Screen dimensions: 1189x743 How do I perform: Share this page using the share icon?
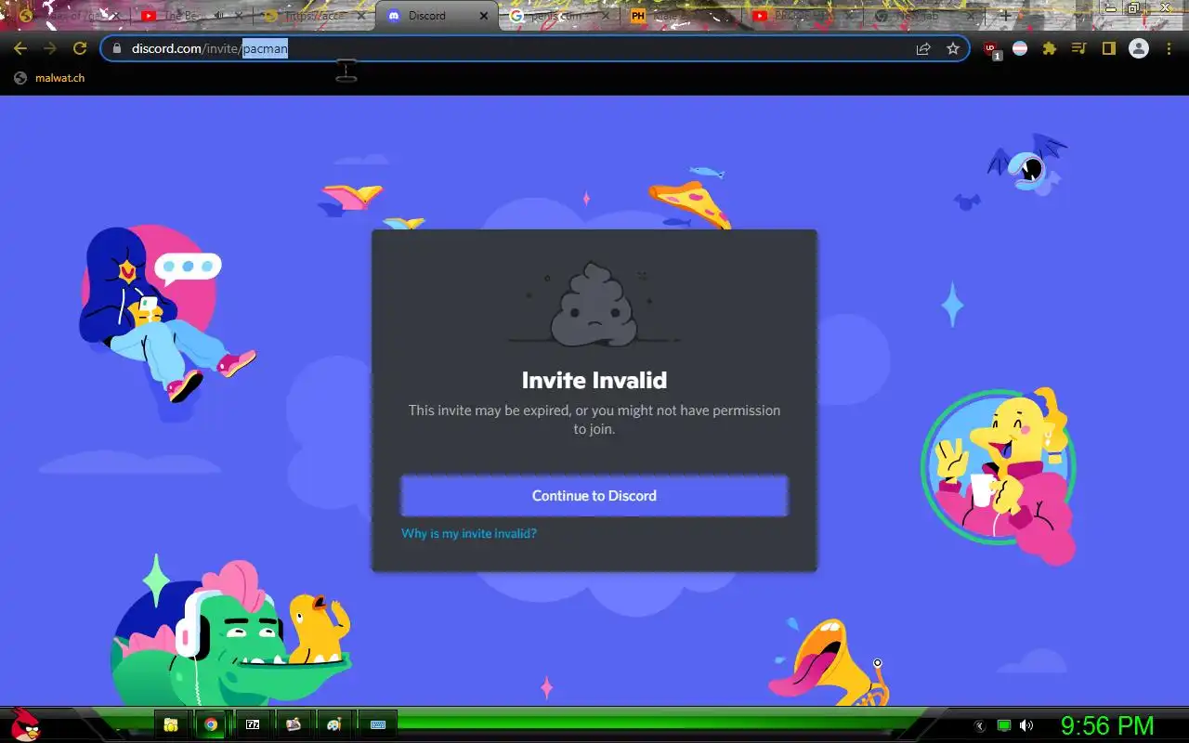point(923,48)
